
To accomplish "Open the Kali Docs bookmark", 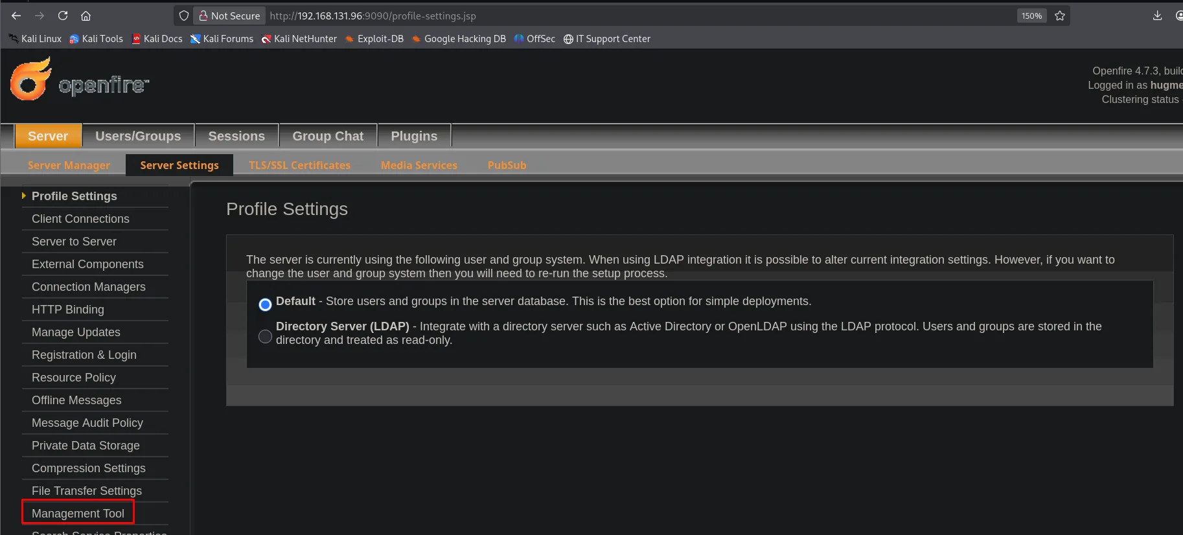I will 157,39.
